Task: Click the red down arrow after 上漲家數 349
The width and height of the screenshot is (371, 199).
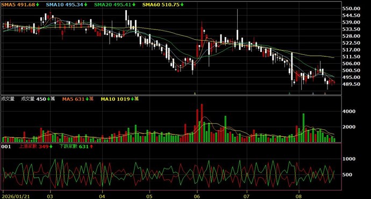Action: (51, 146)
